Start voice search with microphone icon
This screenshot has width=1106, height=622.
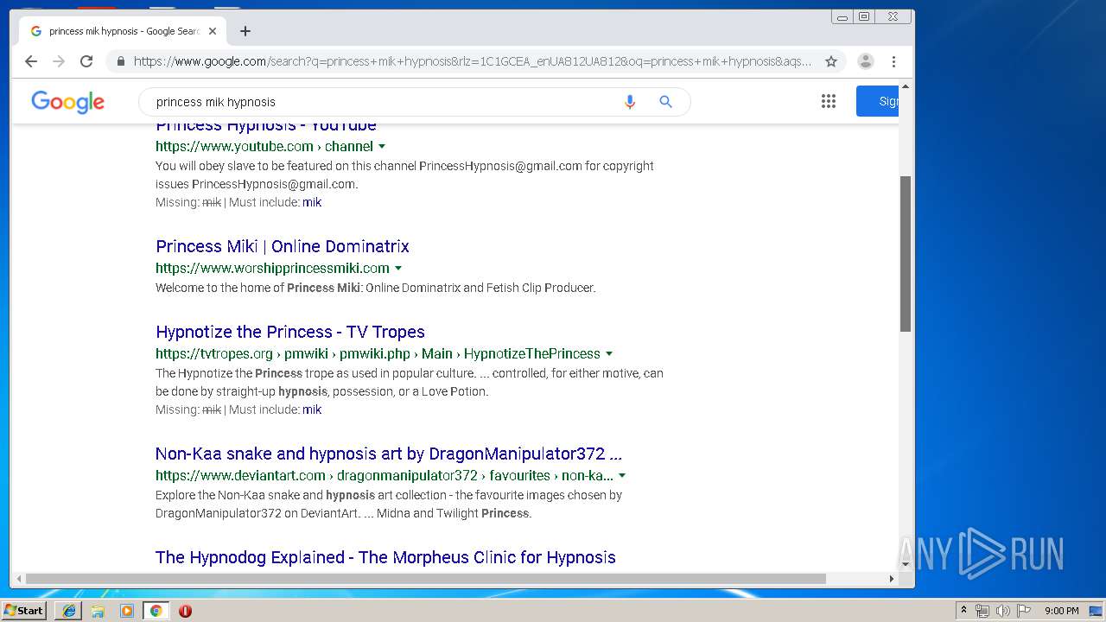pyautogui.click(x=630, y=102)
